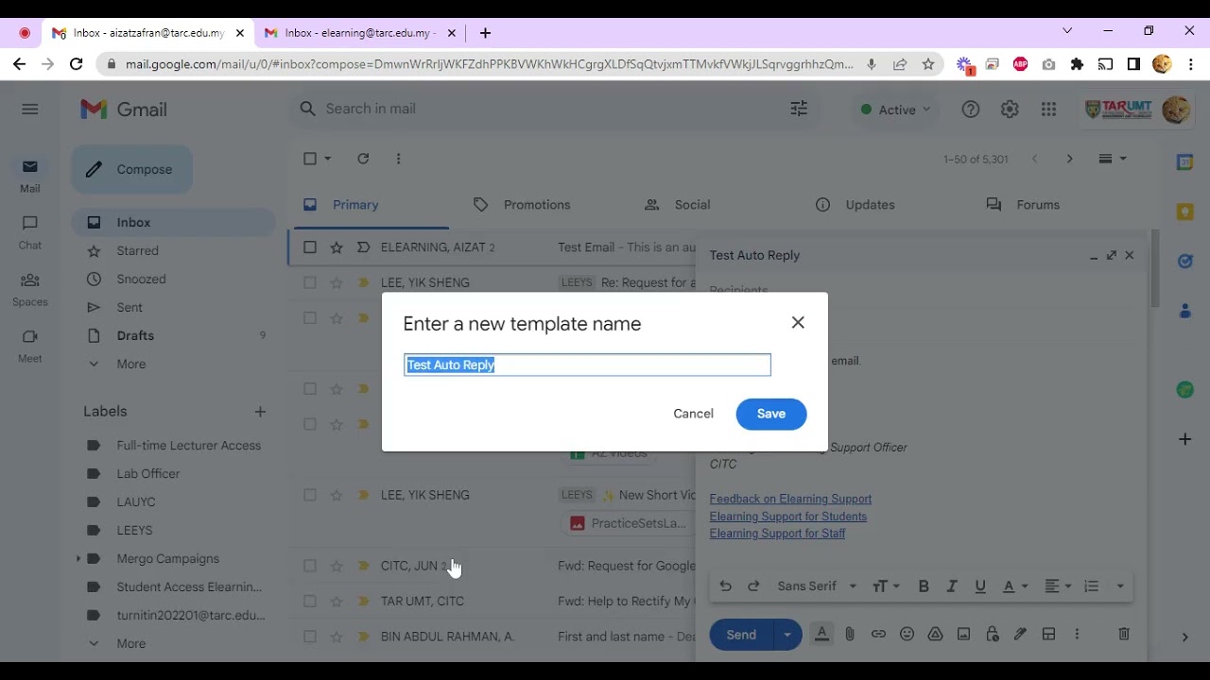
Task: Open the Extensions puzzle icon in Chrome
Action: click(x=1077, y=64)
